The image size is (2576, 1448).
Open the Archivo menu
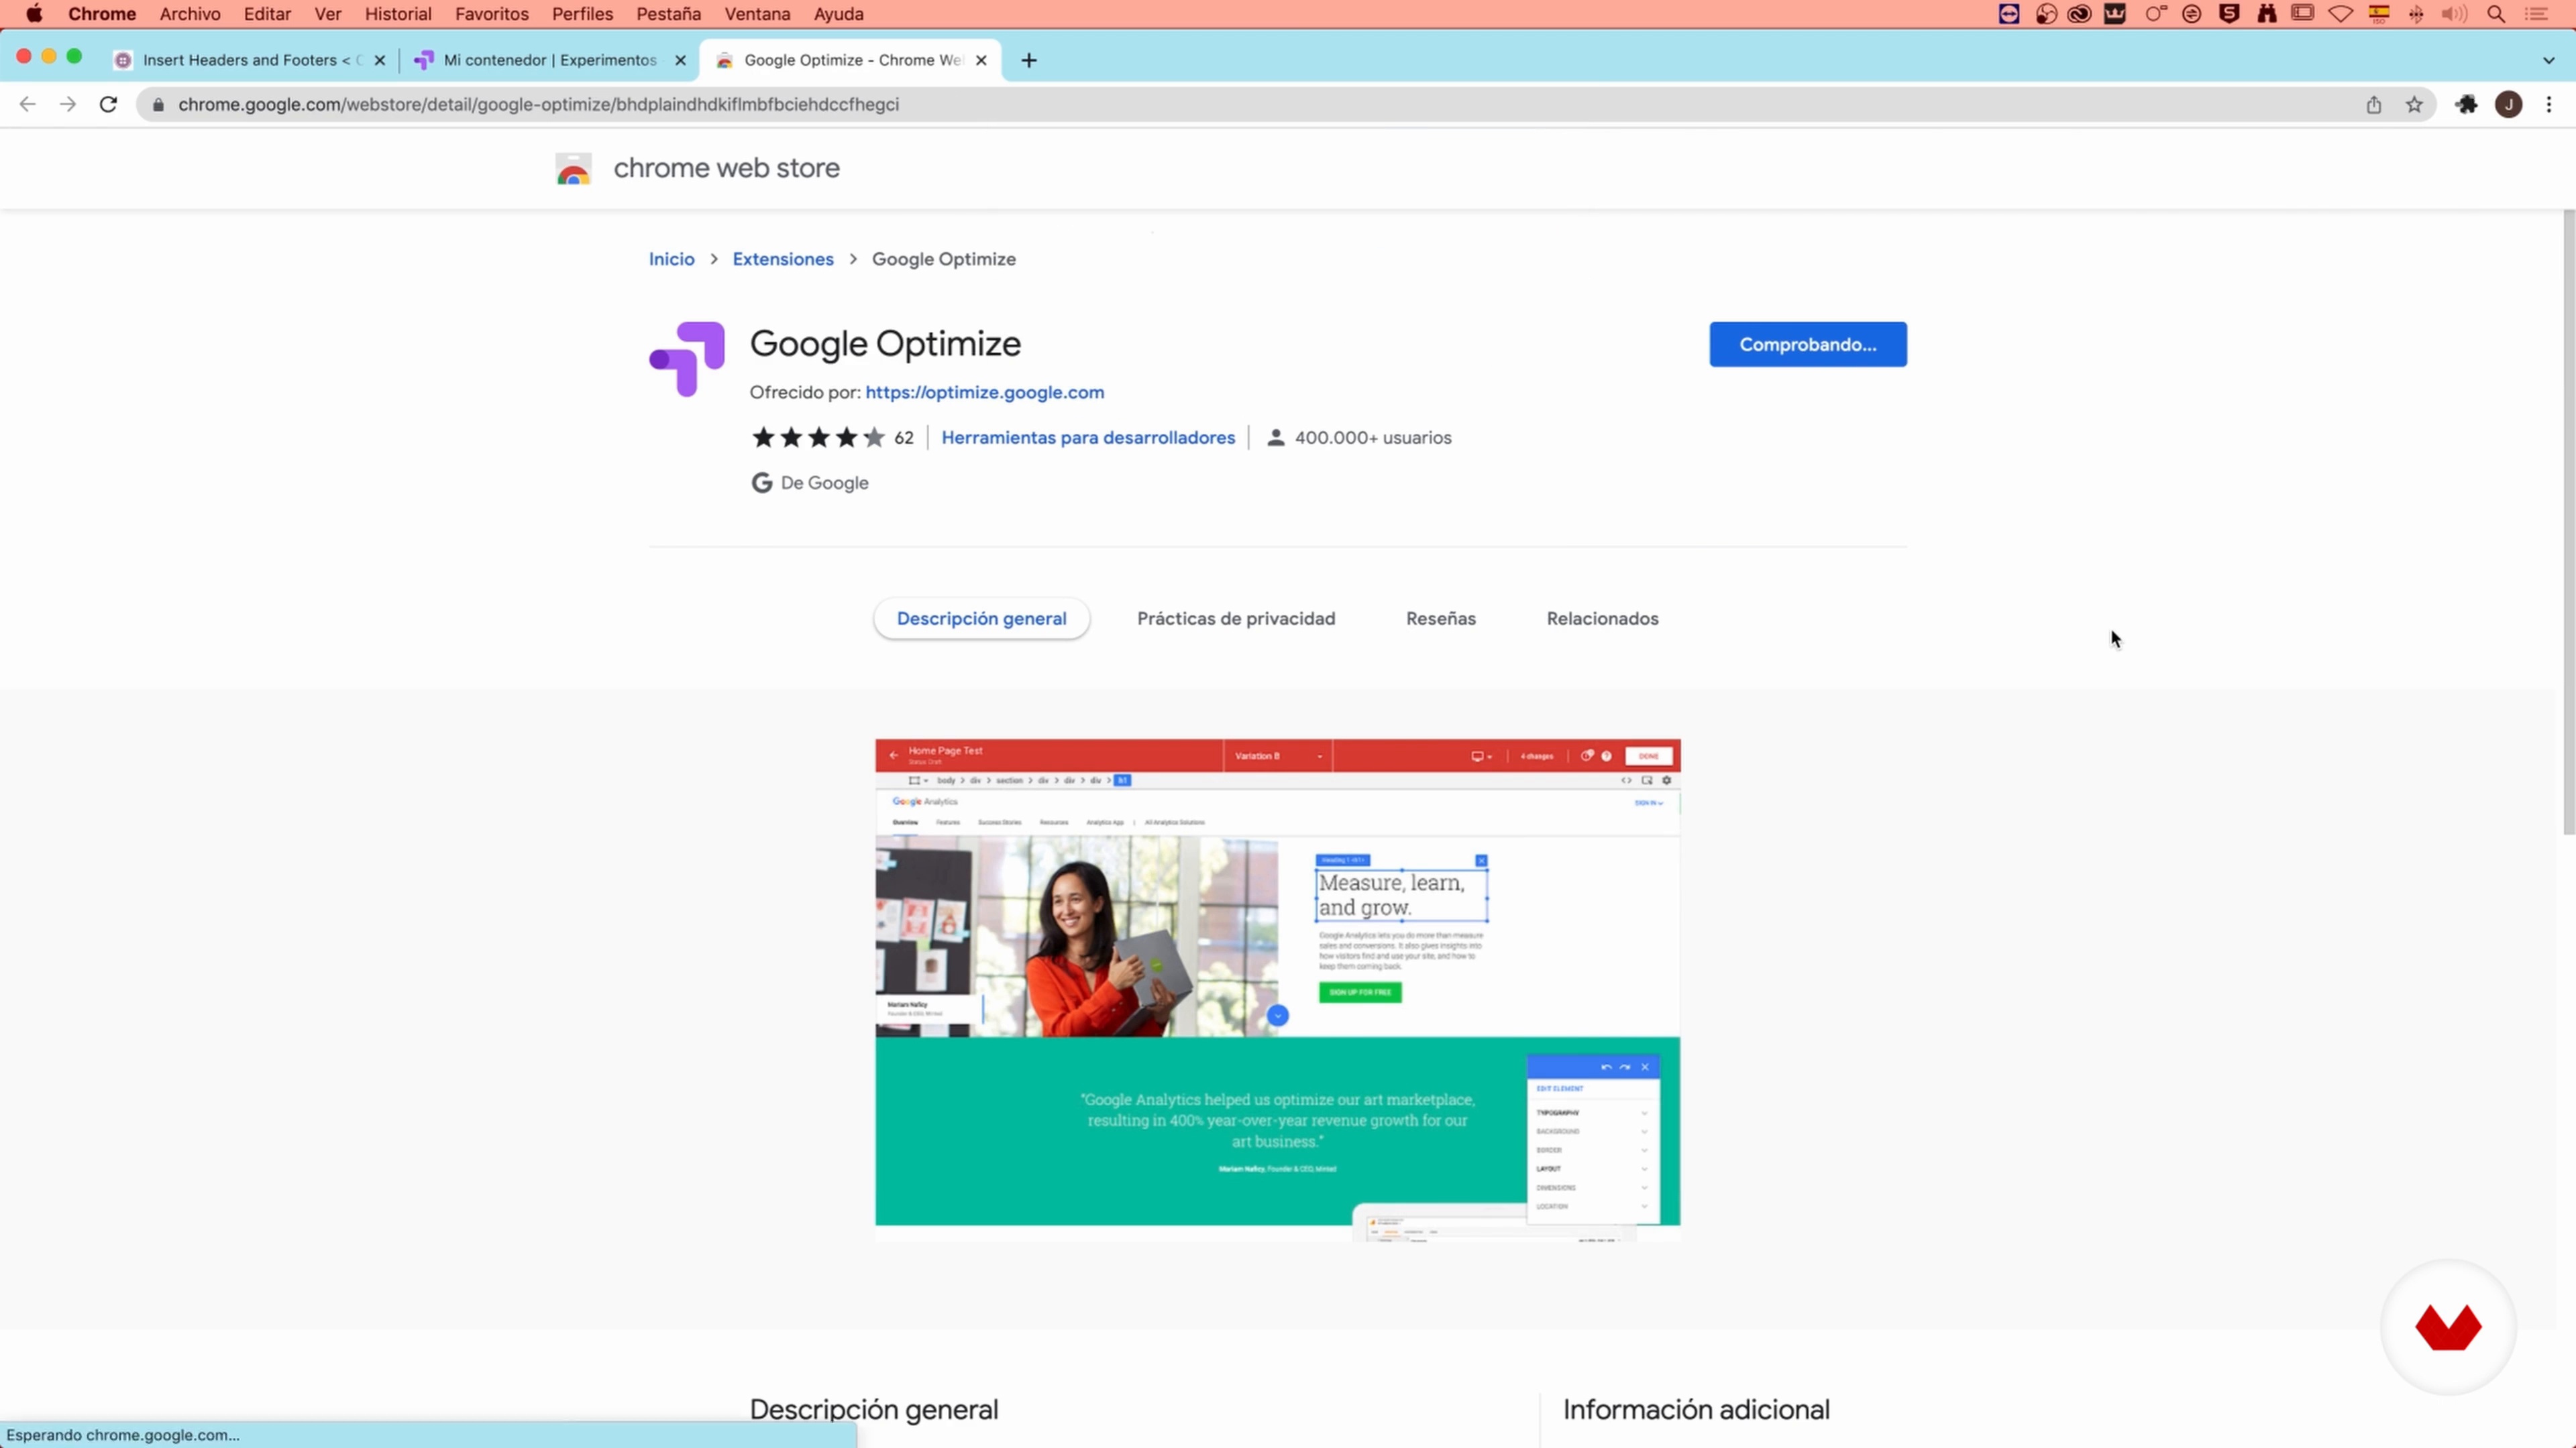190,14
